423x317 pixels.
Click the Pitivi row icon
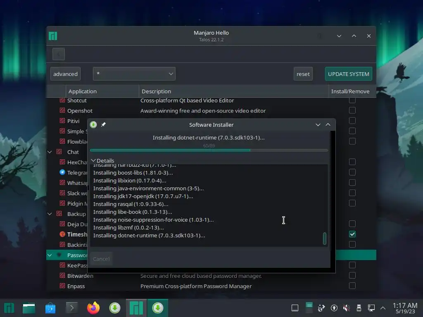click(62, 121)
